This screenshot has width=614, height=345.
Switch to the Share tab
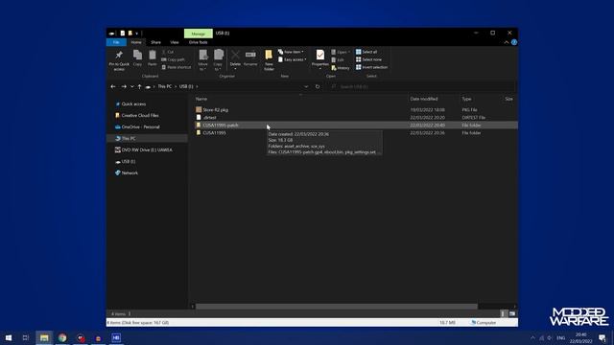[x=155, y=42]
